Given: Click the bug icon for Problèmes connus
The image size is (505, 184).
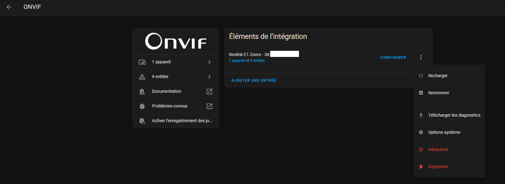Looking at the screenshot, I should pos(142,106).
